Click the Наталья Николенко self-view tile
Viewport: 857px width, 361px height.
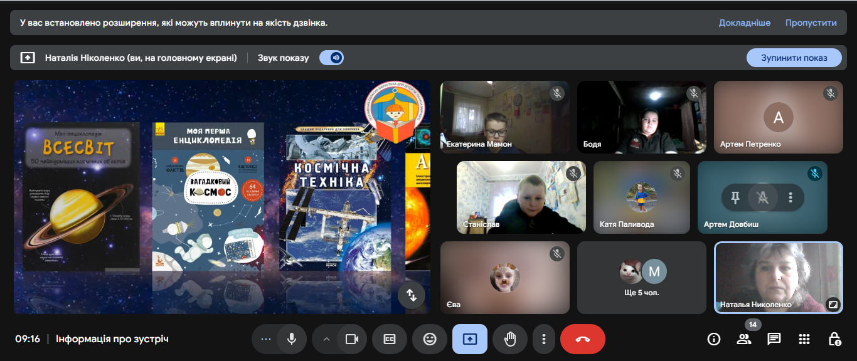[779, 278]
